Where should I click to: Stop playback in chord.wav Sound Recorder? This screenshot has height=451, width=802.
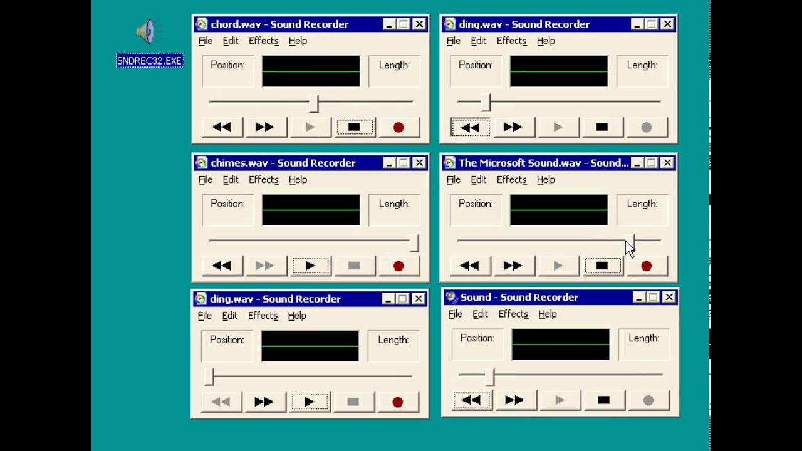[354, 127]
